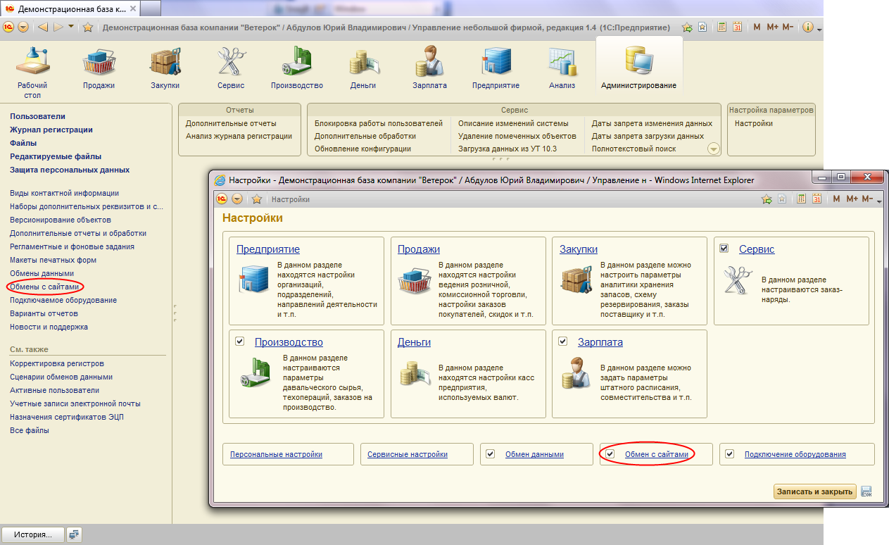
Task: Open the Персональные настройки link
Action: point(276,454)
